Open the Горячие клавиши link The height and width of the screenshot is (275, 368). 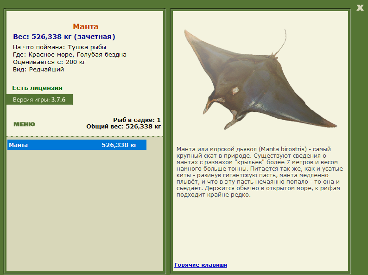(x=201, y=265)
